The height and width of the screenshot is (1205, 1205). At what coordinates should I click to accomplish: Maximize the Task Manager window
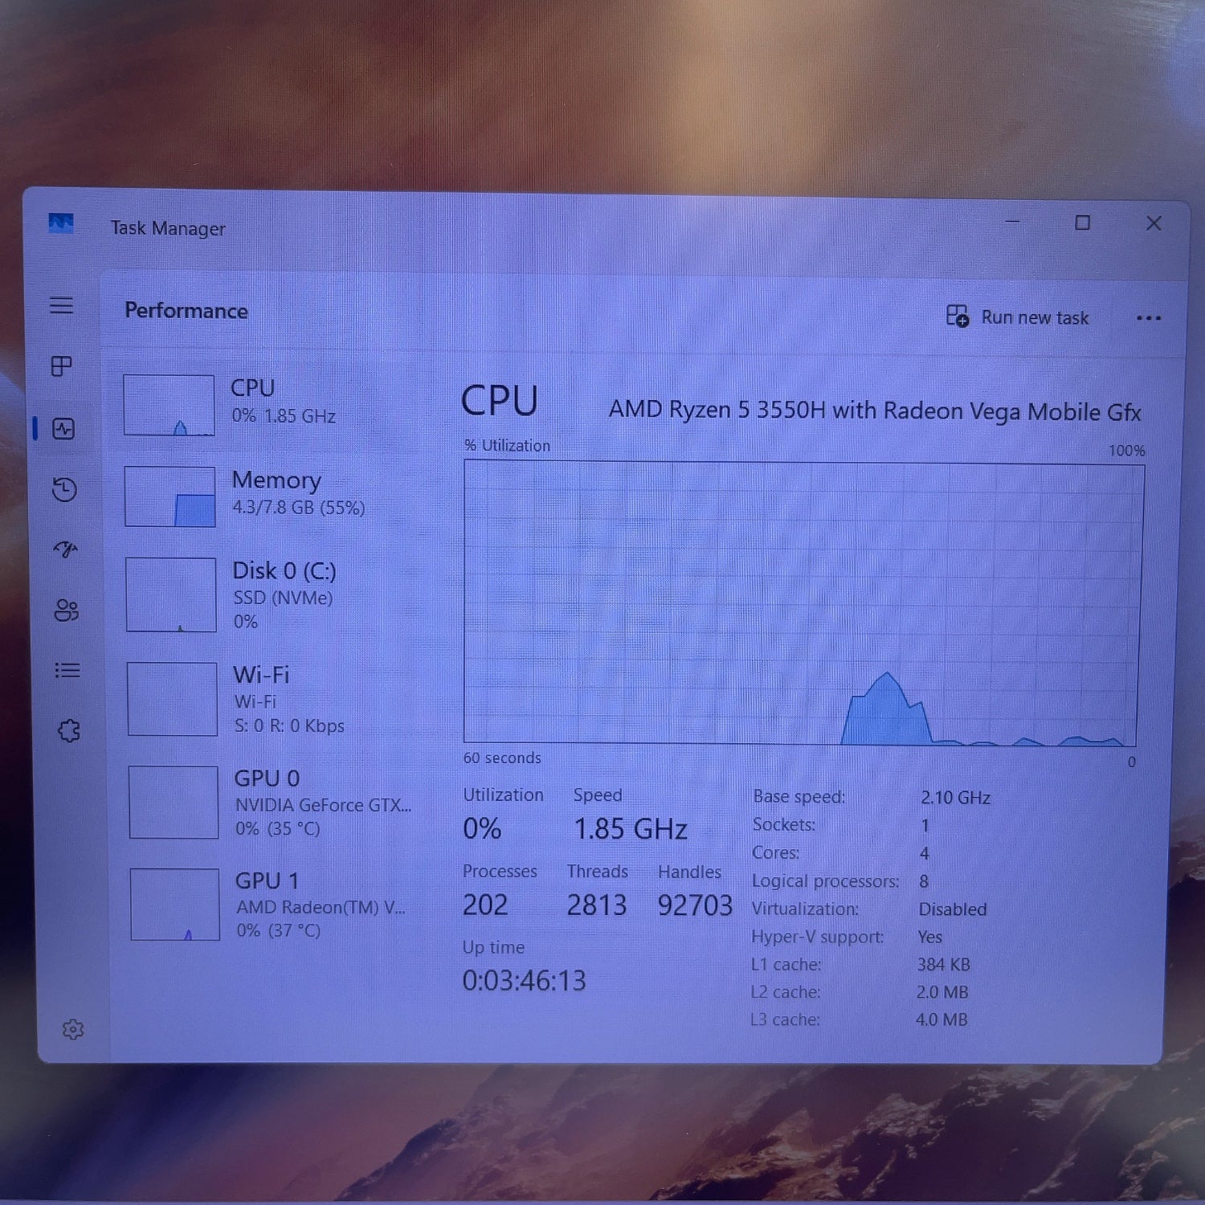coord(1082,223)
